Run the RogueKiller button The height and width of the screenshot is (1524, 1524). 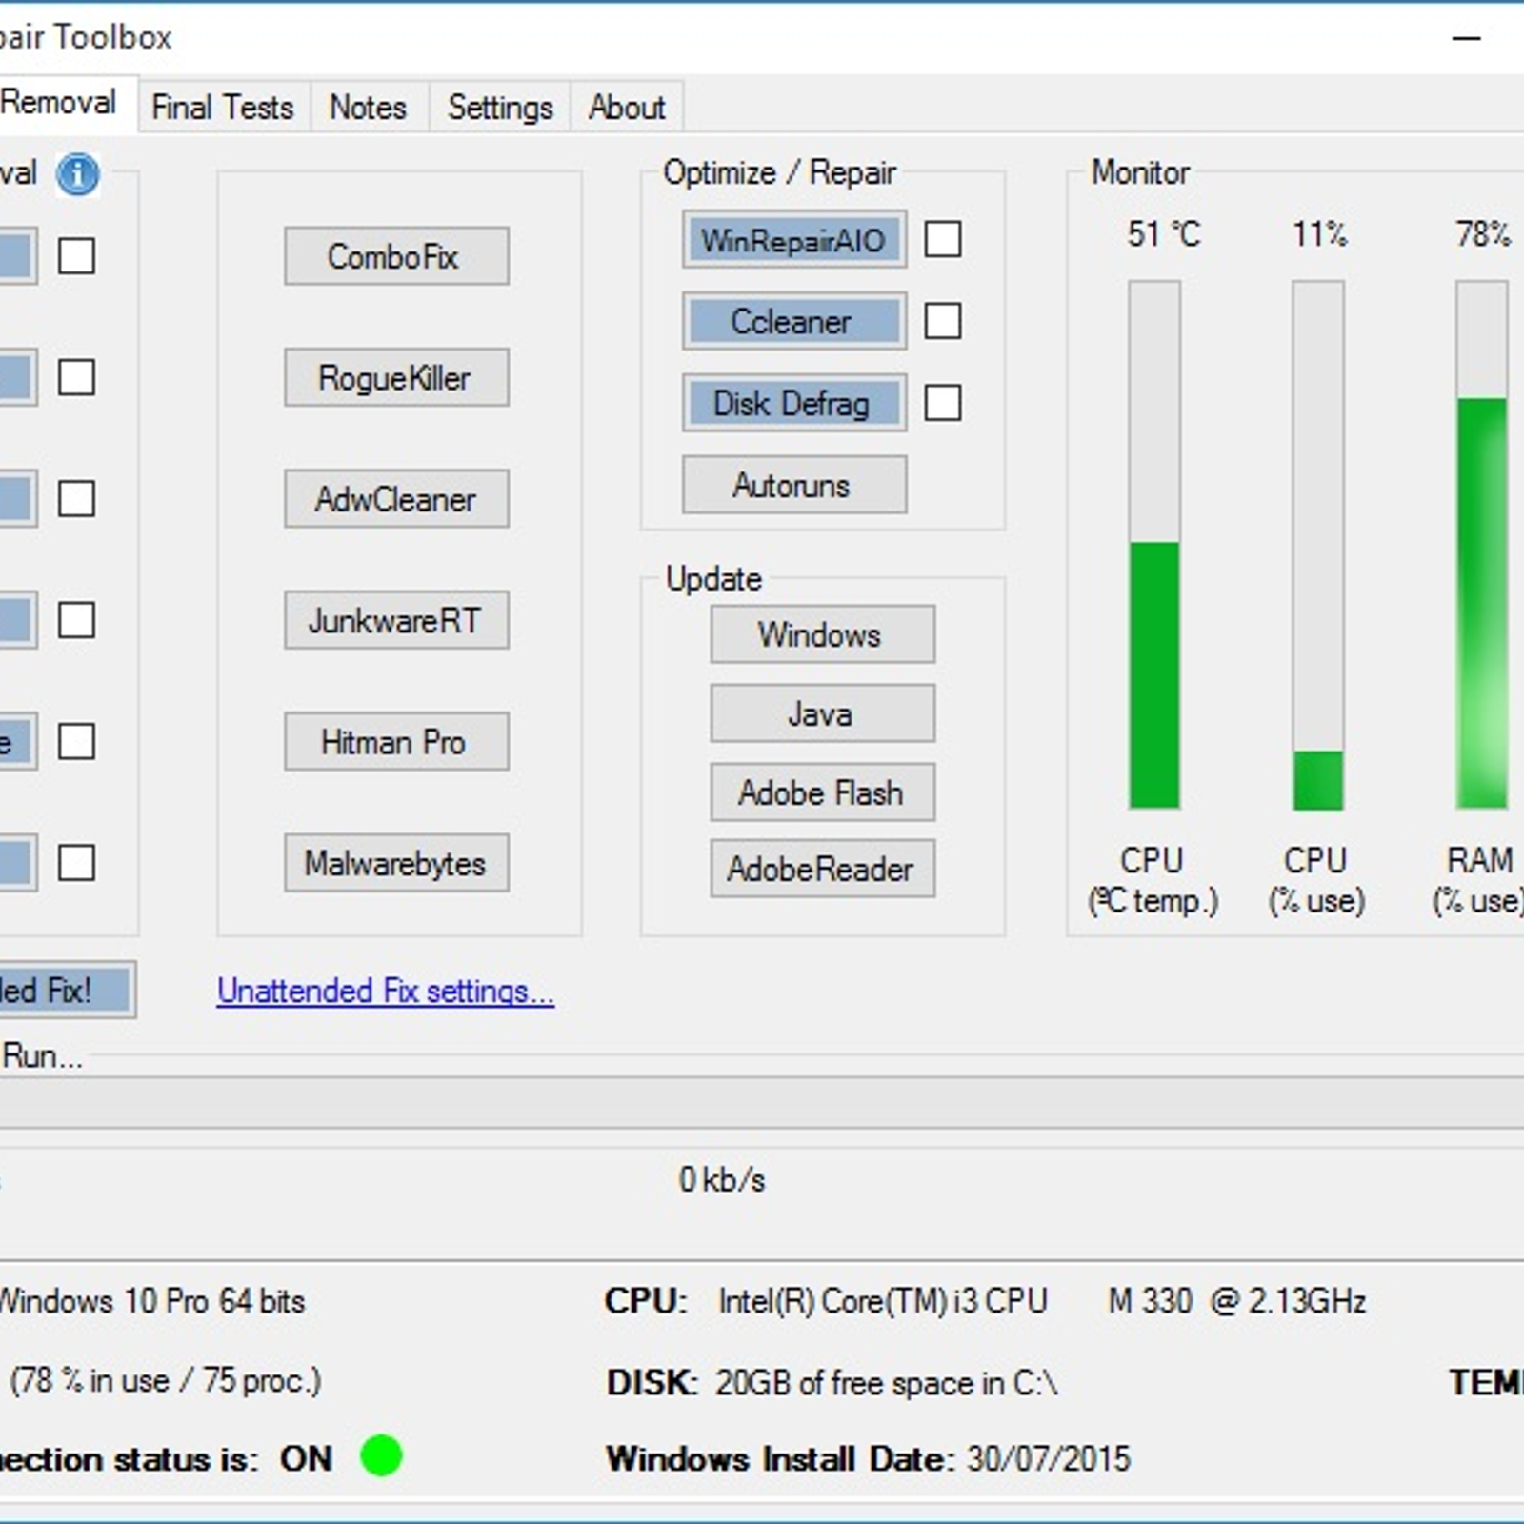tap(396, 378)
